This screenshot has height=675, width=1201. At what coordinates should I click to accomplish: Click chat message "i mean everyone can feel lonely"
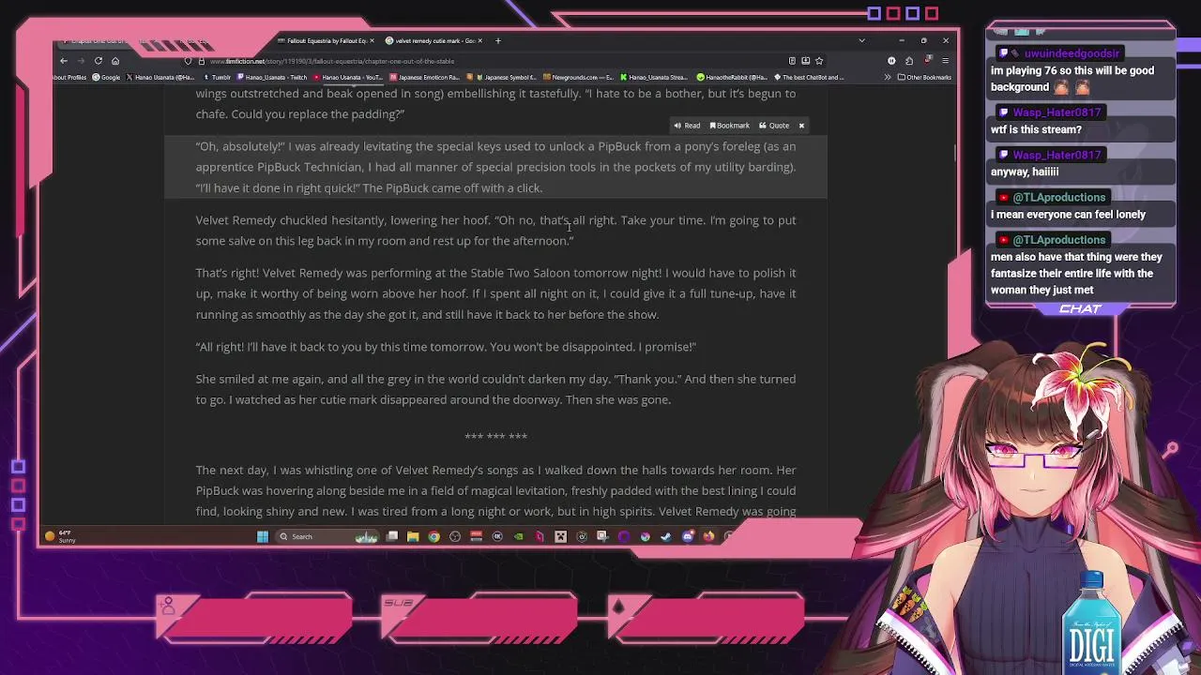(1068, 214)
